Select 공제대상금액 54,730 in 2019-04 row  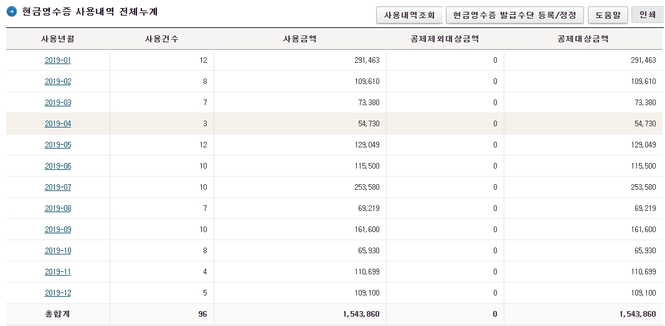646,124
